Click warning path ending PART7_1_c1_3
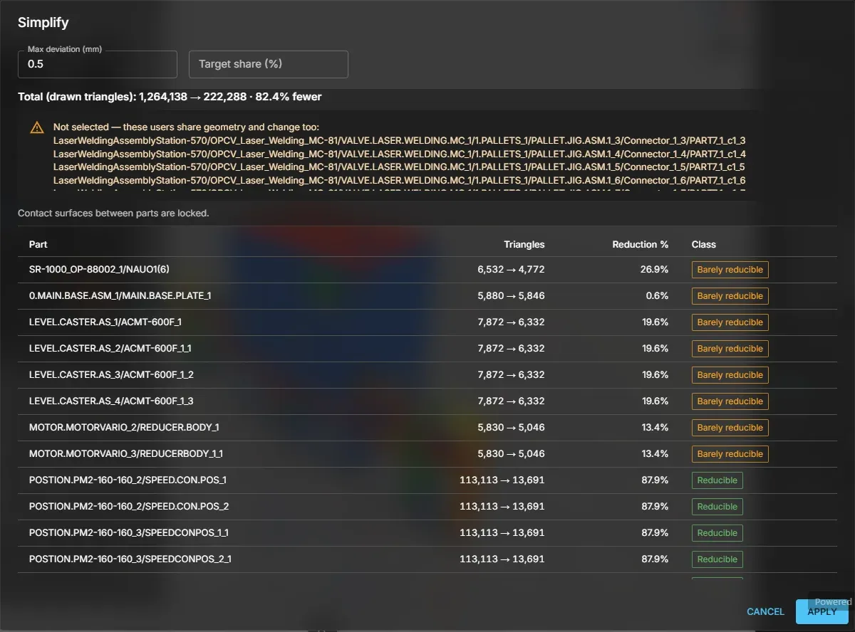 point(399,141)
